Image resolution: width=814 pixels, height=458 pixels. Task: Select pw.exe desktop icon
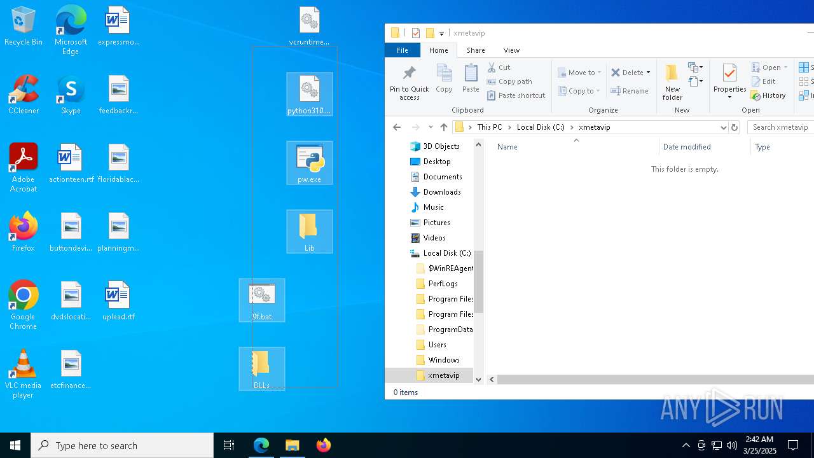(x=310, y=163)
